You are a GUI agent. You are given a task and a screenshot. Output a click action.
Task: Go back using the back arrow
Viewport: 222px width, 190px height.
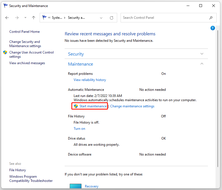pyautogui.click(x=7, y=18)
